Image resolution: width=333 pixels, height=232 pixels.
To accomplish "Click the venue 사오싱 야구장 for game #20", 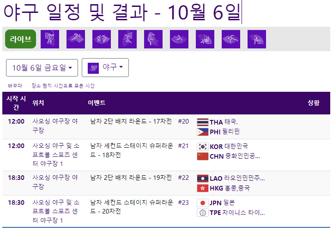I will coord(55,126).
